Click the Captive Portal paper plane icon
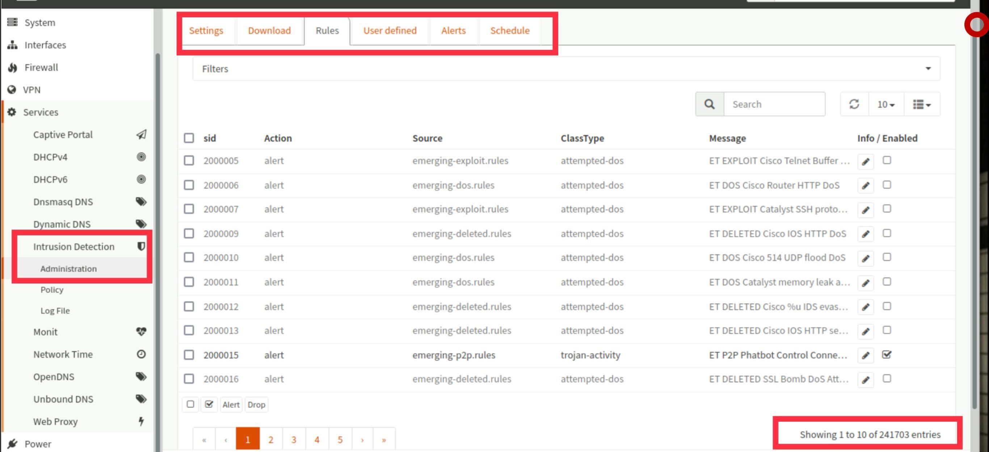The image size is (989, 452). coord(141,135)
